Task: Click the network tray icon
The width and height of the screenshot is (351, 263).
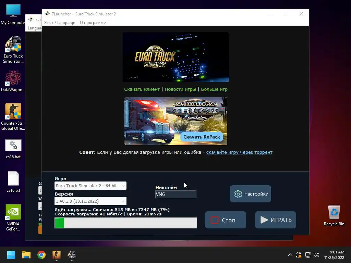Action: click(308, 255)
